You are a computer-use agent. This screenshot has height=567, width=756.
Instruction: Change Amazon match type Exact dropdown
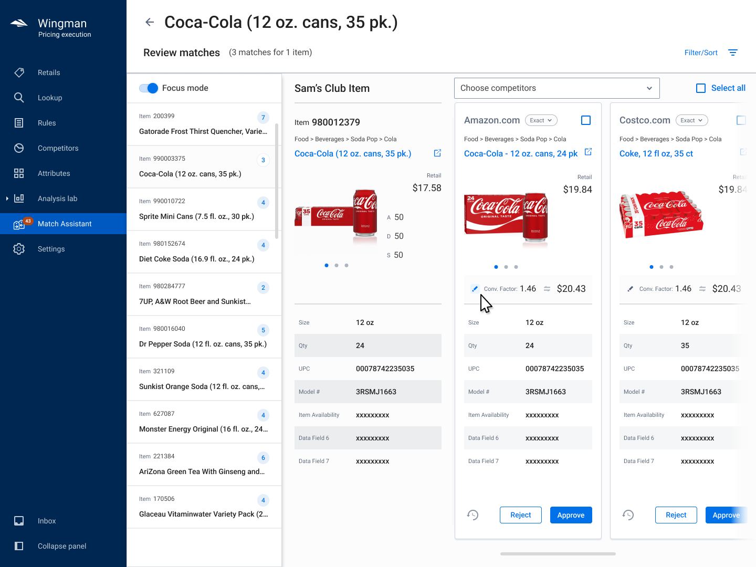click(x=541, y=120)
